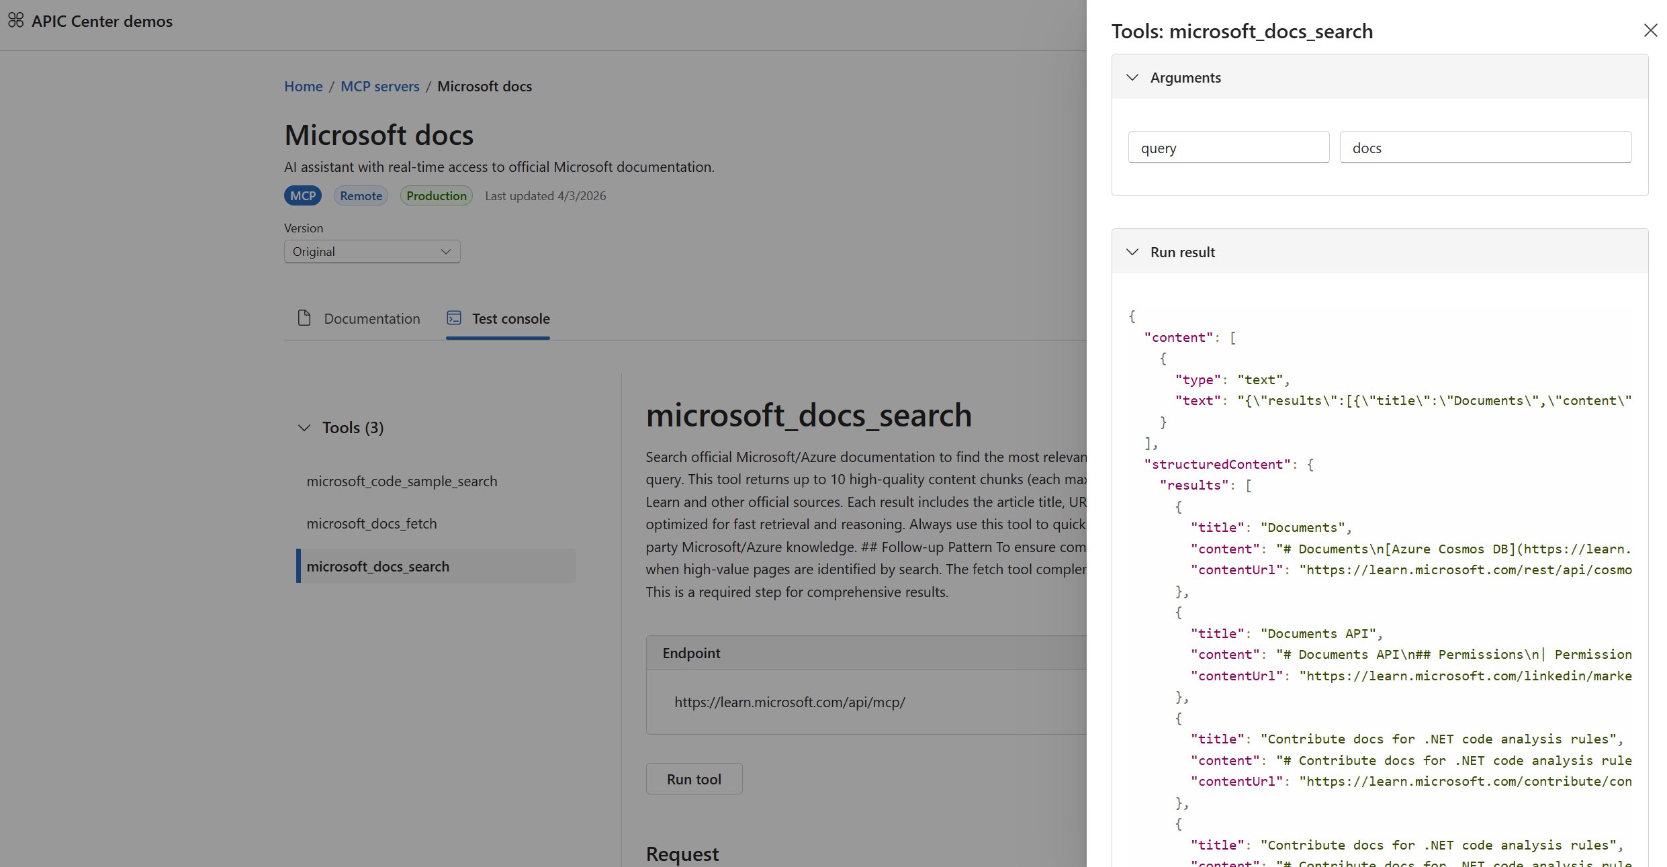1667x867 pixels.
Task: Click the Run result header label
Action: click(x=1183, y=253)
